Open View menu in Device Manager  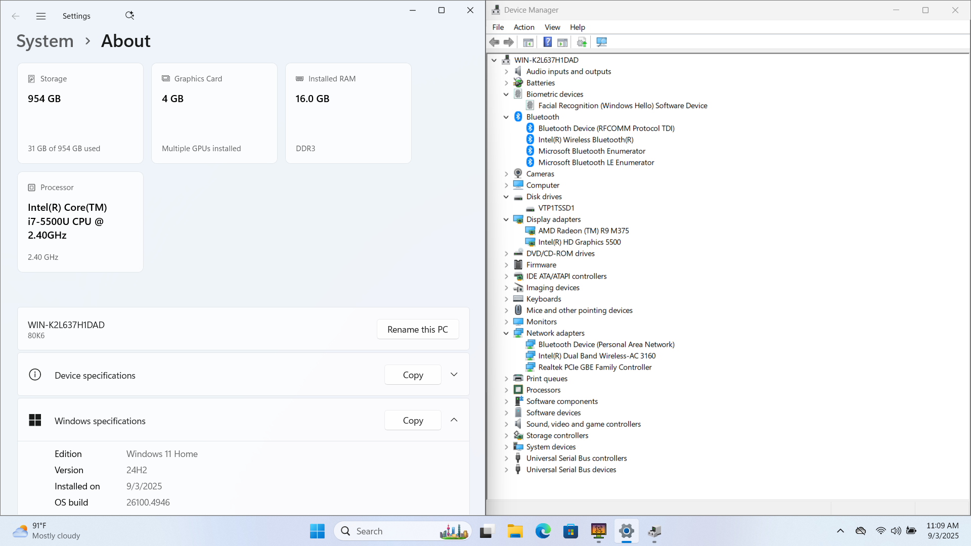552,27
